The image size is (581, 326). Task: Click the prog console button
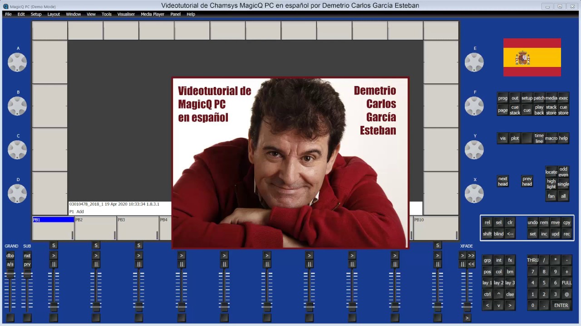click(x=503, y=98)
